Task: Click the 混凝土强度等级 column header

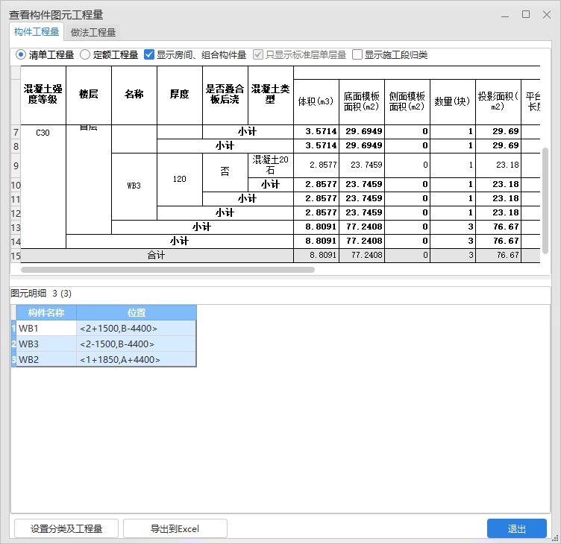Action: tap(43, 95)
